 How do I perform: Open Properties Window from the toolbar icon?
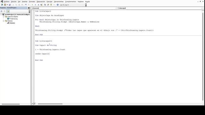[48, 5]
